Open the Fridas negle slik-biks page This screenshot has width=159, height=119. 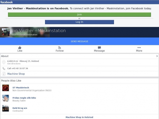(24, 98)
